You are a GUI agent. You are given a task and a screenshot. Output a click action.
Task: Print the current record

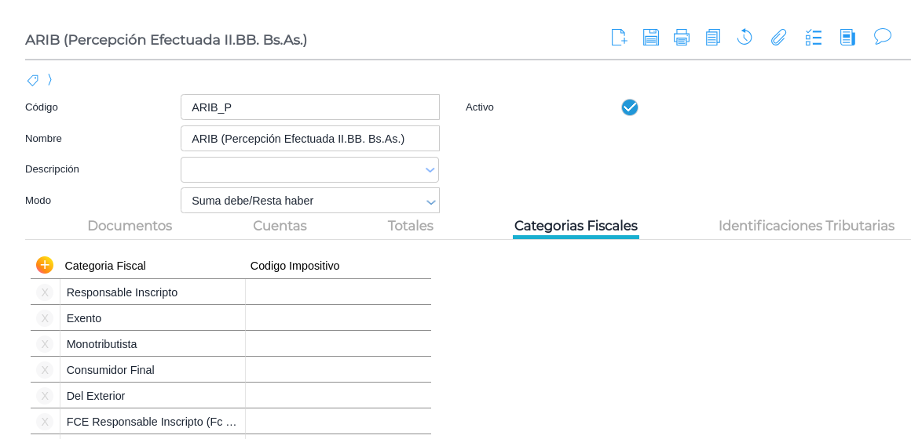click(x=682, y=37)
